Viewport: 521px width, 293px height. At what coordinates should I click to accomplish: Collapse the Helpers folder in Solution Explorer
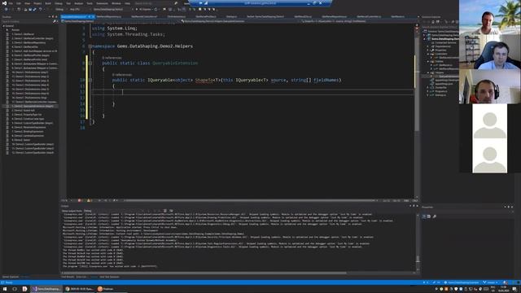(428, 72)
